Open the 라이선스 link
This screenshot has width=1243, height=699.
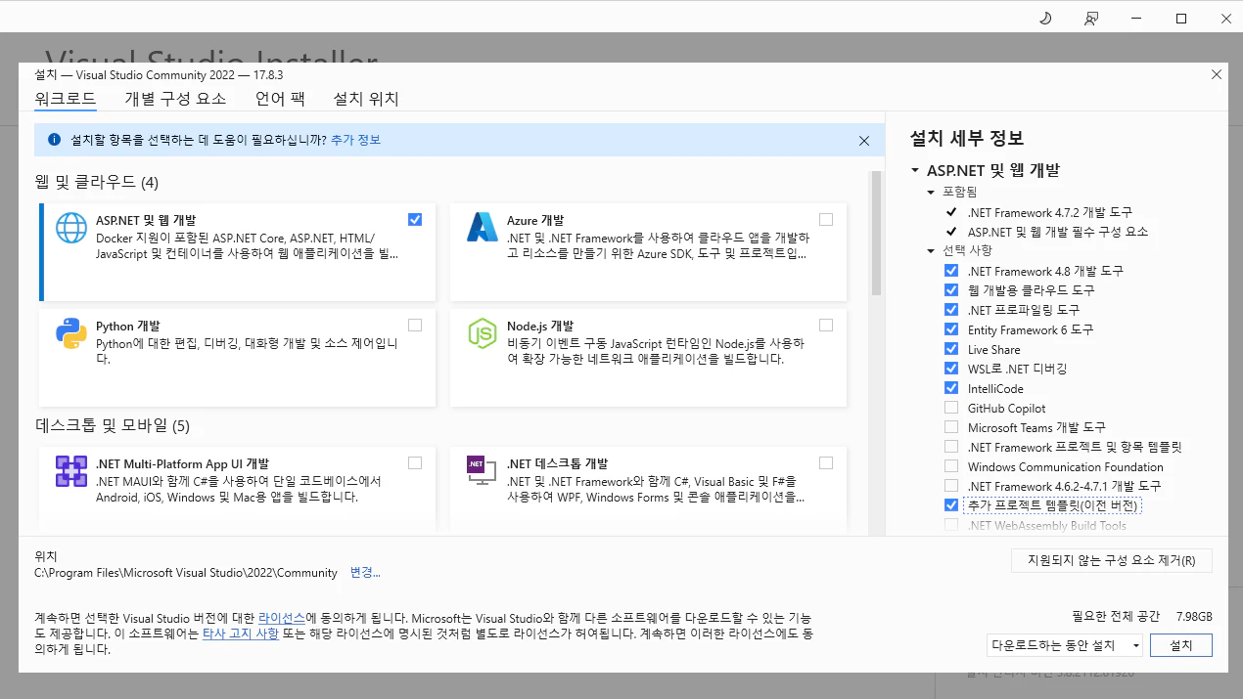pos(282,618)
